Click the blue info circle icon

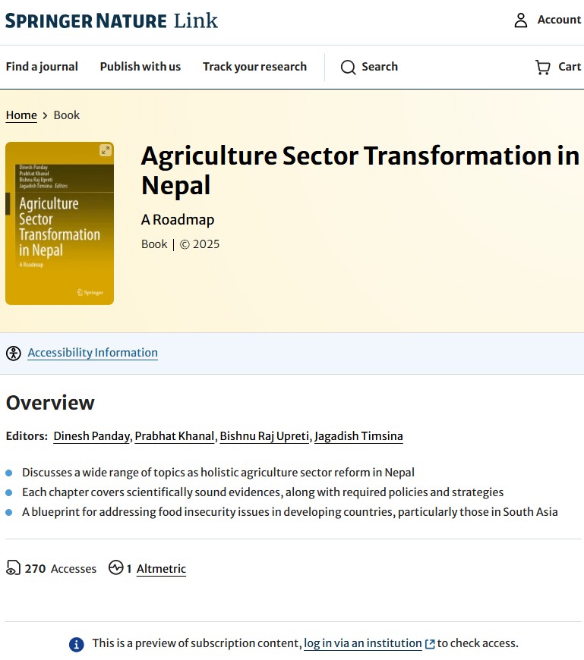pos(76,644)
